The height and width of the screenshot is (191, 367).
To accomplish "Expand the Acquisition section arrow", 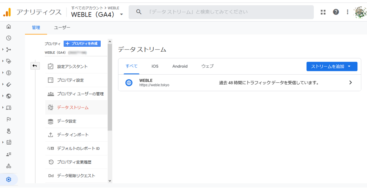I will [x=3, y=49].
